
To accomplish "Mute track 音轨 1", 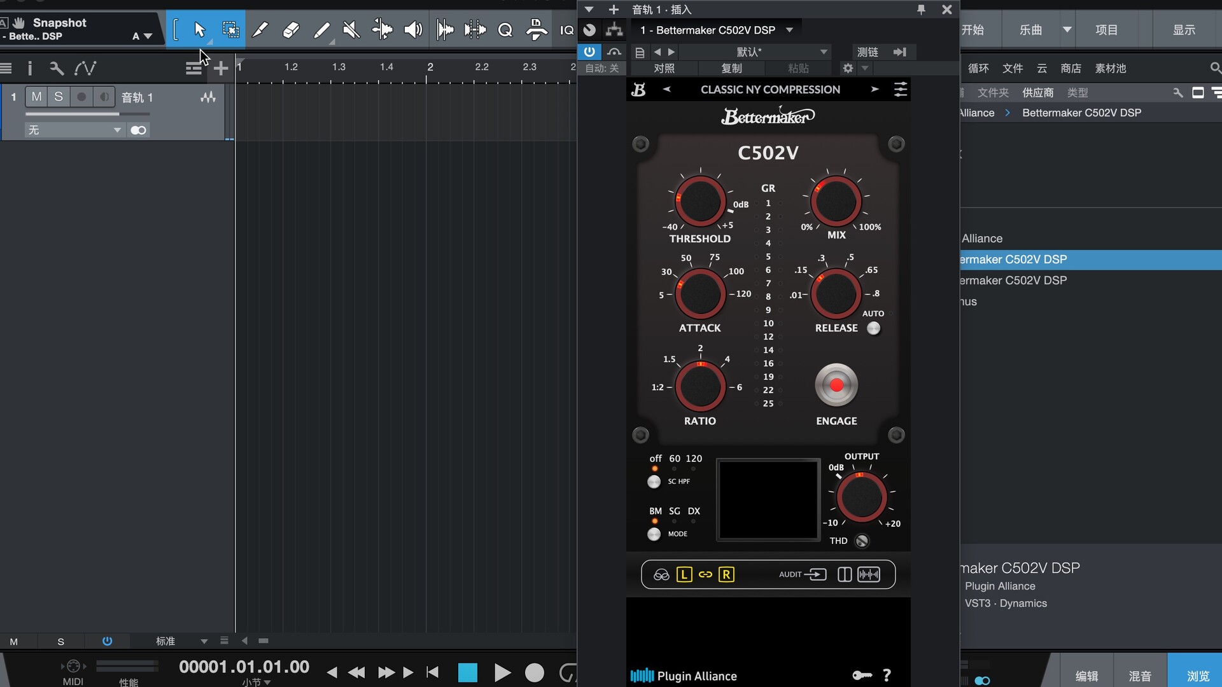I will (36, 97).
